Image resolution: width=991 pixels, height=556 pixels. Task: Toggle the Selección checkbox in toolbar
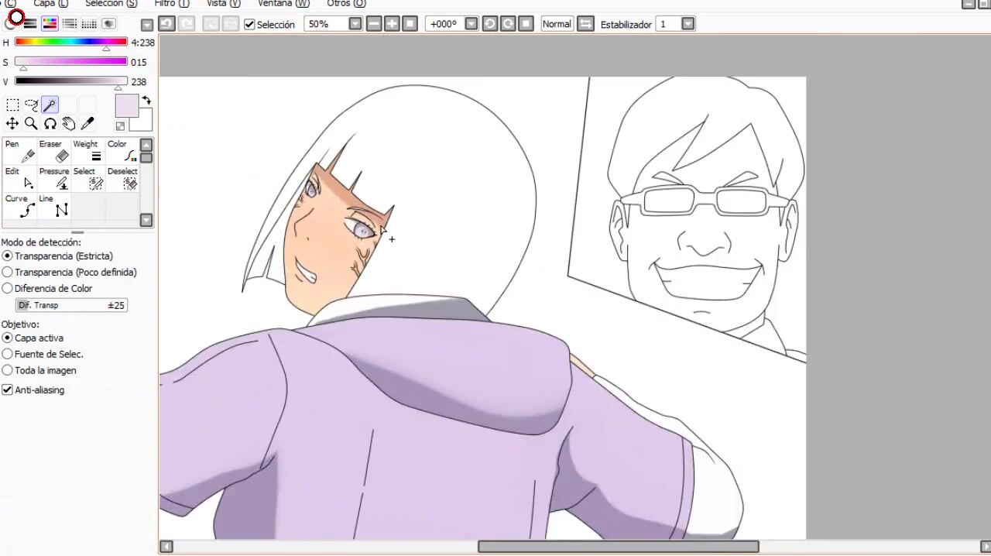coord(249,25)
